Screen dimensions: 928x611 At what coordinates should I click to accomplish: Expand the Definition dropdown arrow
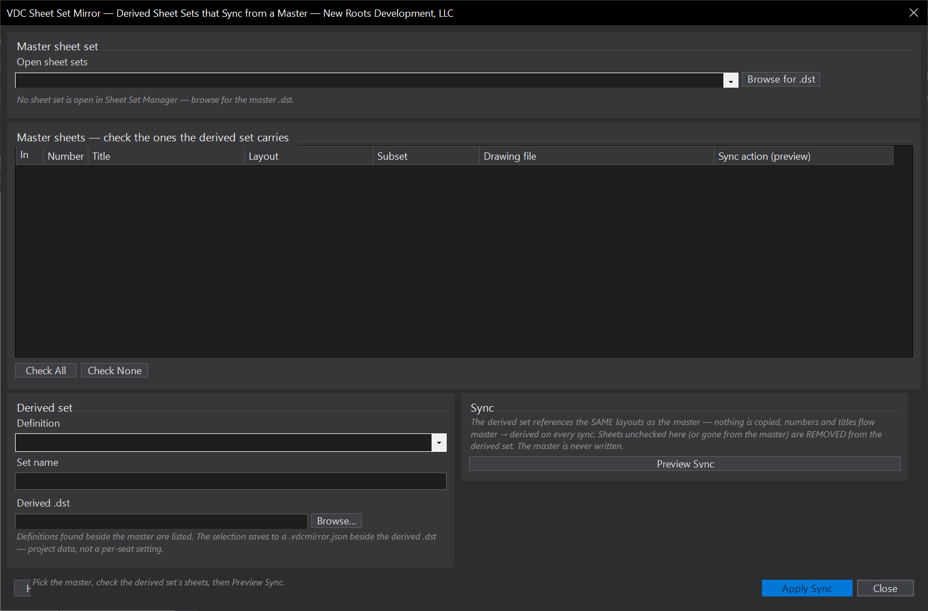pyautogui.click(x=439, y=443)
